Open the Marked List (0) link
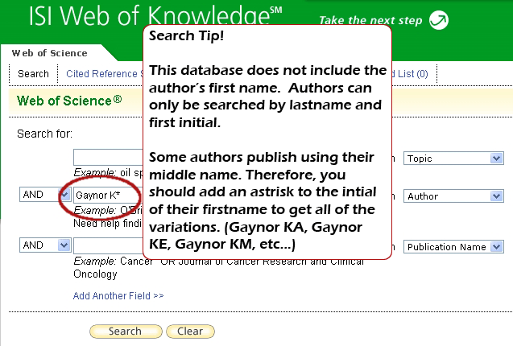The width and height of the screenshot is (513, 346). pos(410,74)
